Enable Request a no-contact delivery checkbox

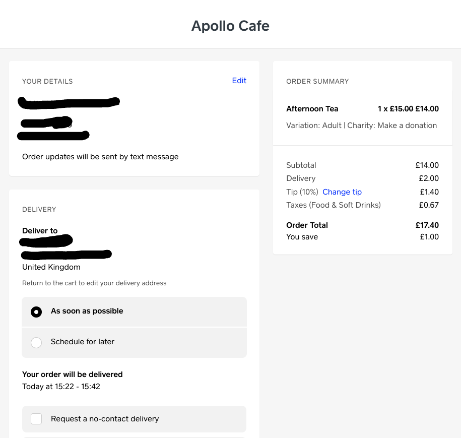(x=36, y=419)
